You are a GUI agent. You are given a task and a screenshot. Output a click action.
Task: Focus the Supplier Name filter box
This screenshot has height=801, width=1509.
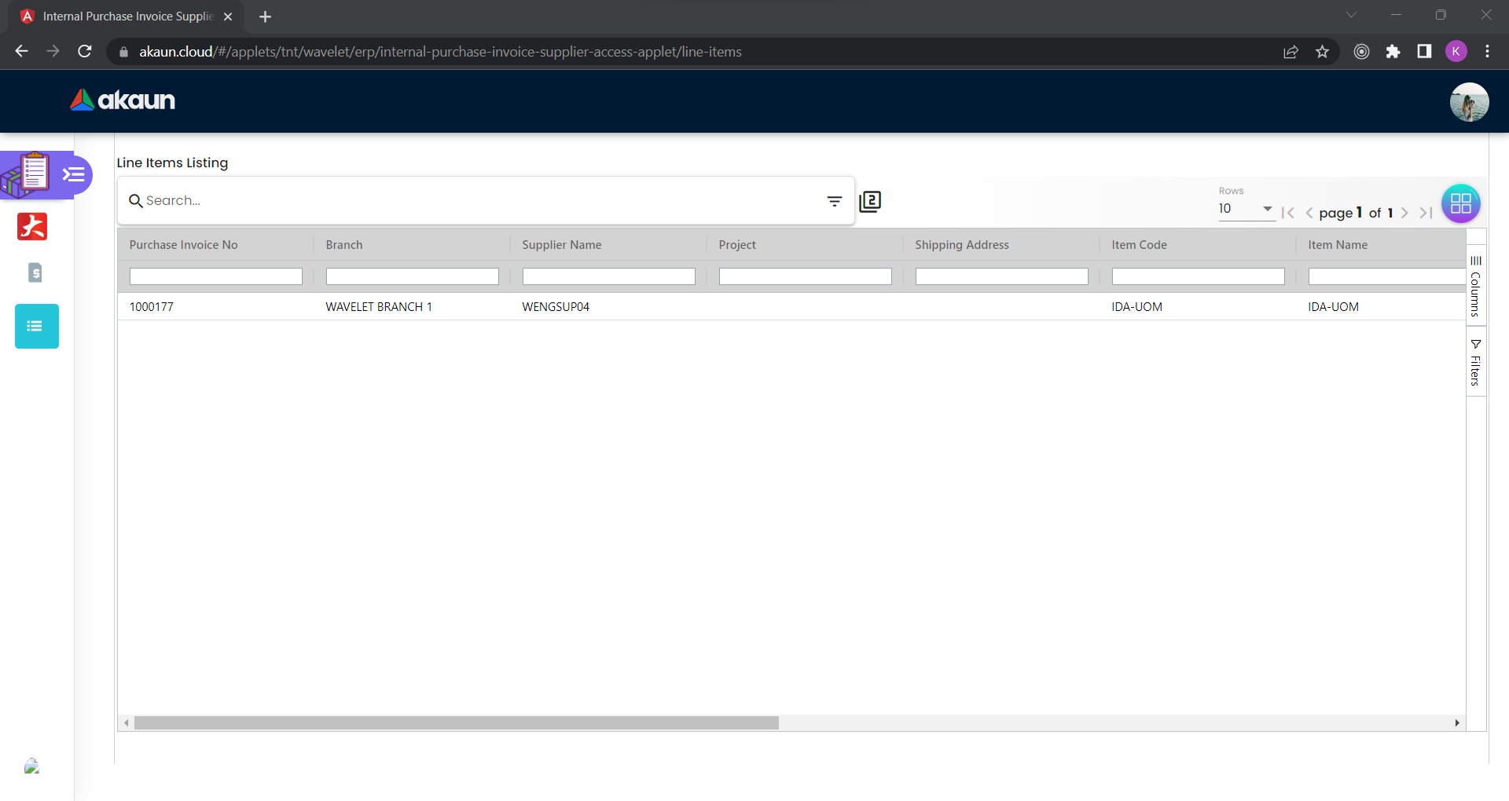coord(609,276)
